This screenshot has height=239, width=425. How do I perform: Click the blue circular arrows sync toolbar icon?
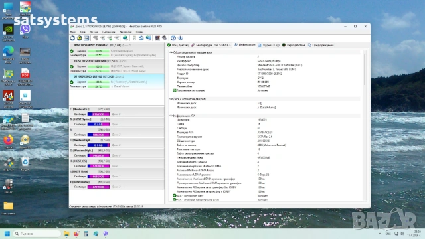pyautogui.click(x=141, y=38)
